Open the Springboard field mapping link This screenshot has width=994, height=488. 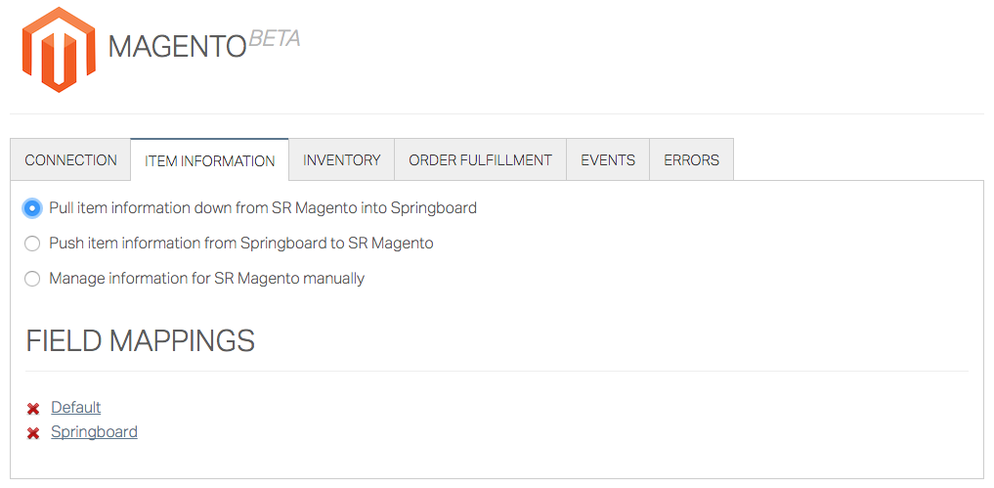pos(95,432)
